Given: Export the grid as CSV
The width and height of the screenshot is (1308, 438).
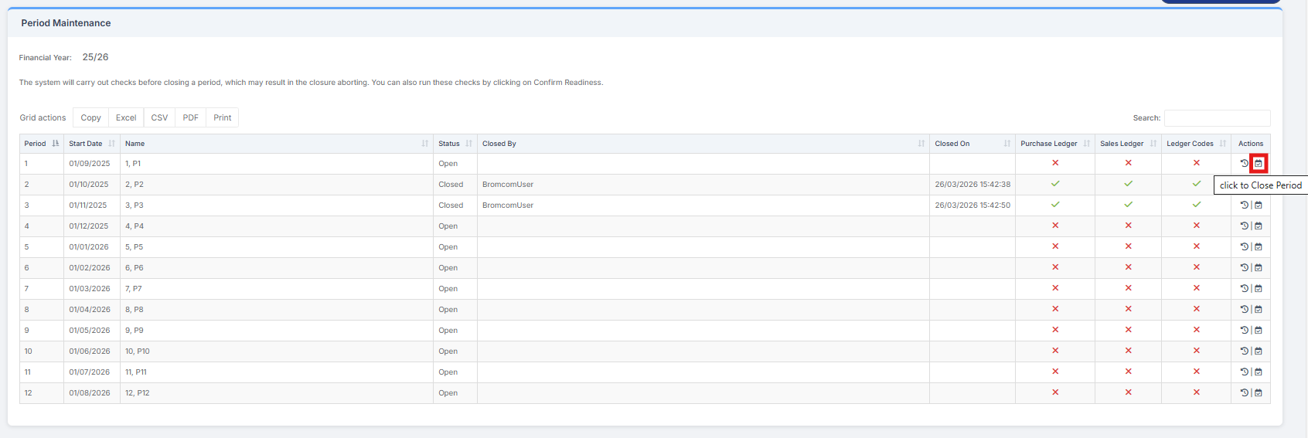Looking at the screenshot, I should 159,118.
